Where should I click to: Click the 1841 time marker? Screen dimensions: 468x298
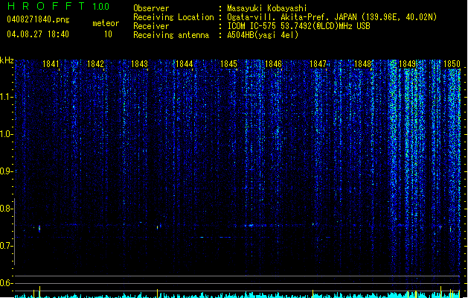click(x=51, y=64)
